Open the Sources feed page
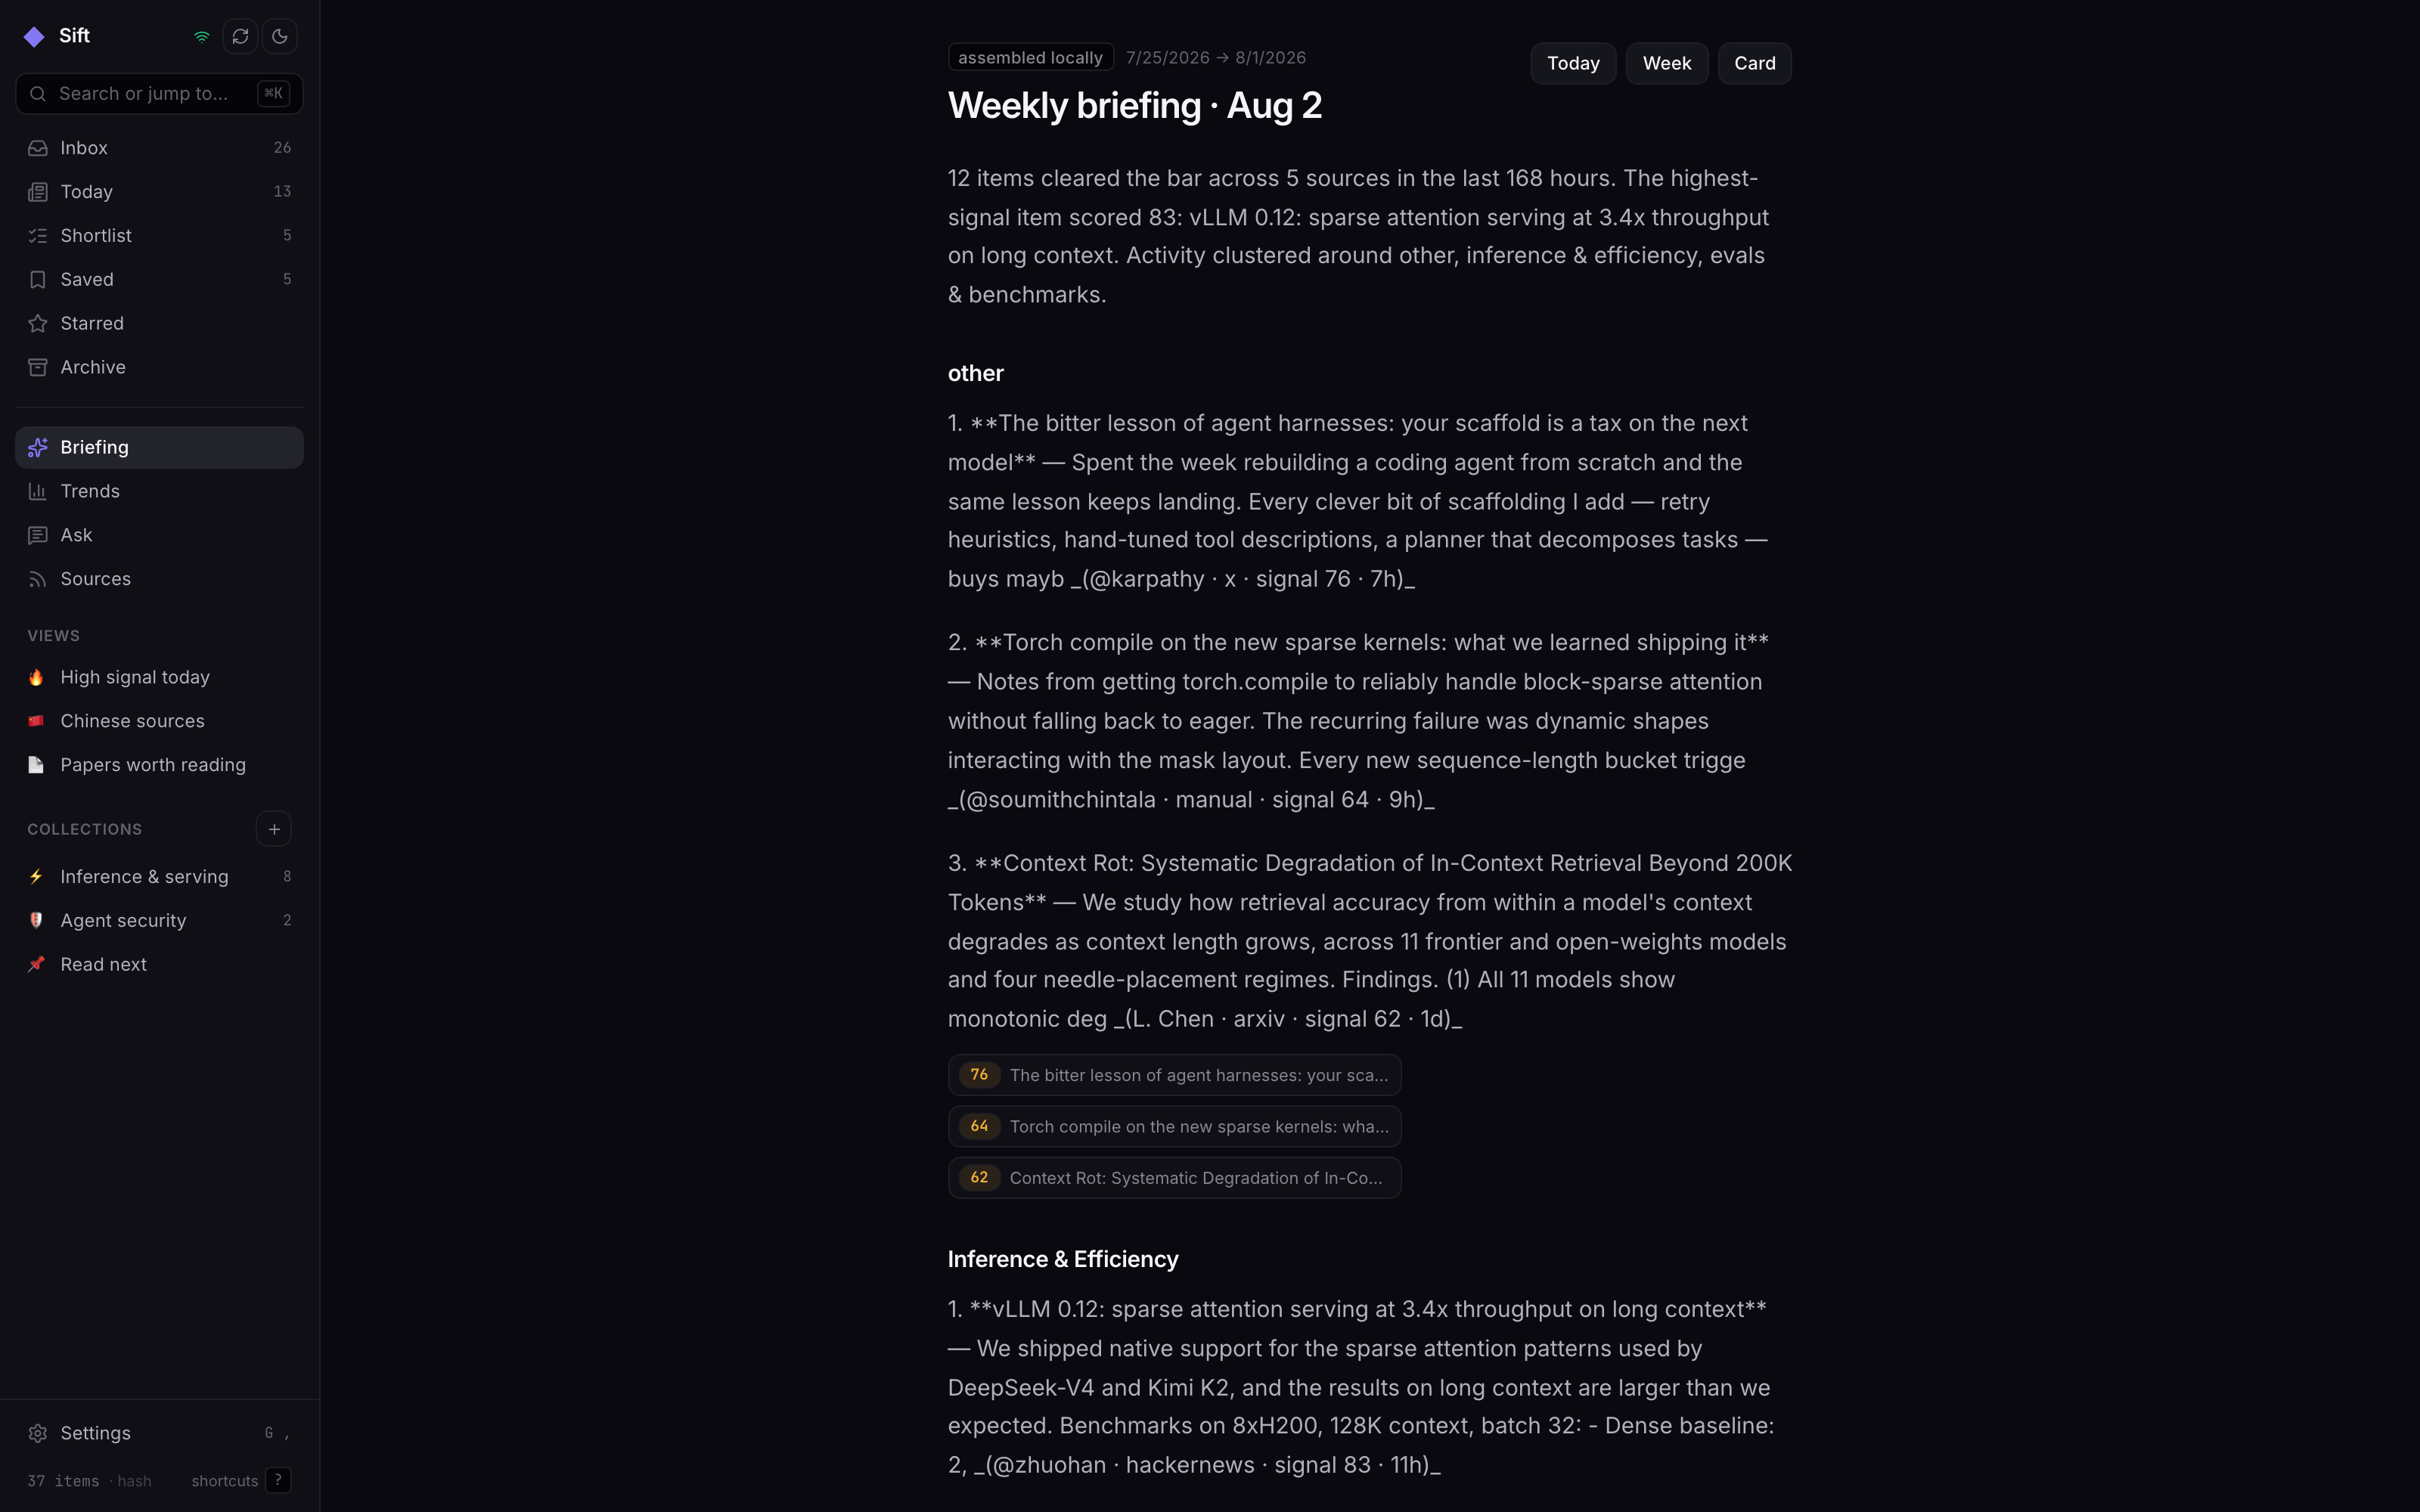Image resolution: width=2420 pixels, height=1512 pixels. 159,580
